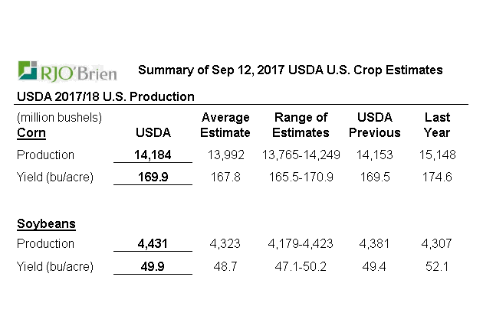Click the Last Year column header
Screen dimensions: 483x329
click(438, 125)
